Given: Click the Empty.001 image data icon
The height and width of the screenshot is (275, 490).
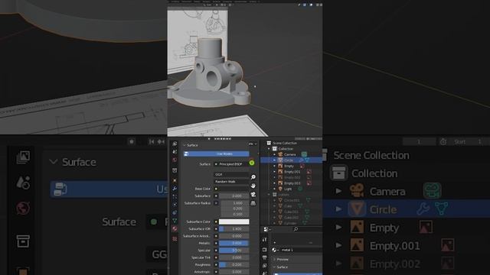Looking at the screenshot, I should click(x=309, y=172).
